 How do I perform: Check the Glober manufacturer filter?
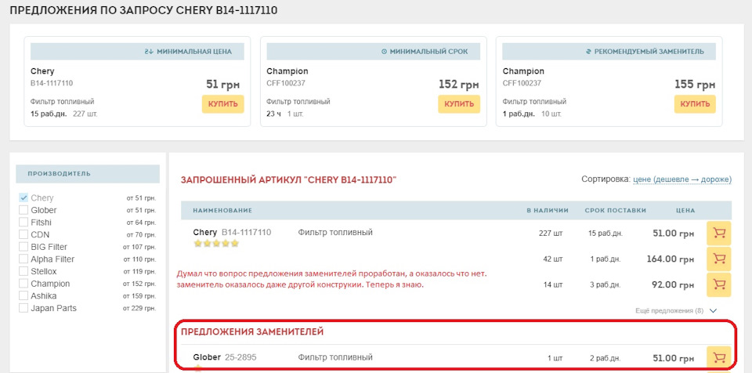click(23, 210)
